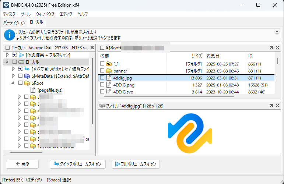
Task: Check the ¥$Root path header checkbox
Action: 102,48
